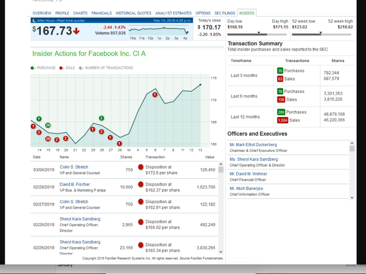Click transactions list scroll down arrow
366x274 pixels.
[221, 252]
